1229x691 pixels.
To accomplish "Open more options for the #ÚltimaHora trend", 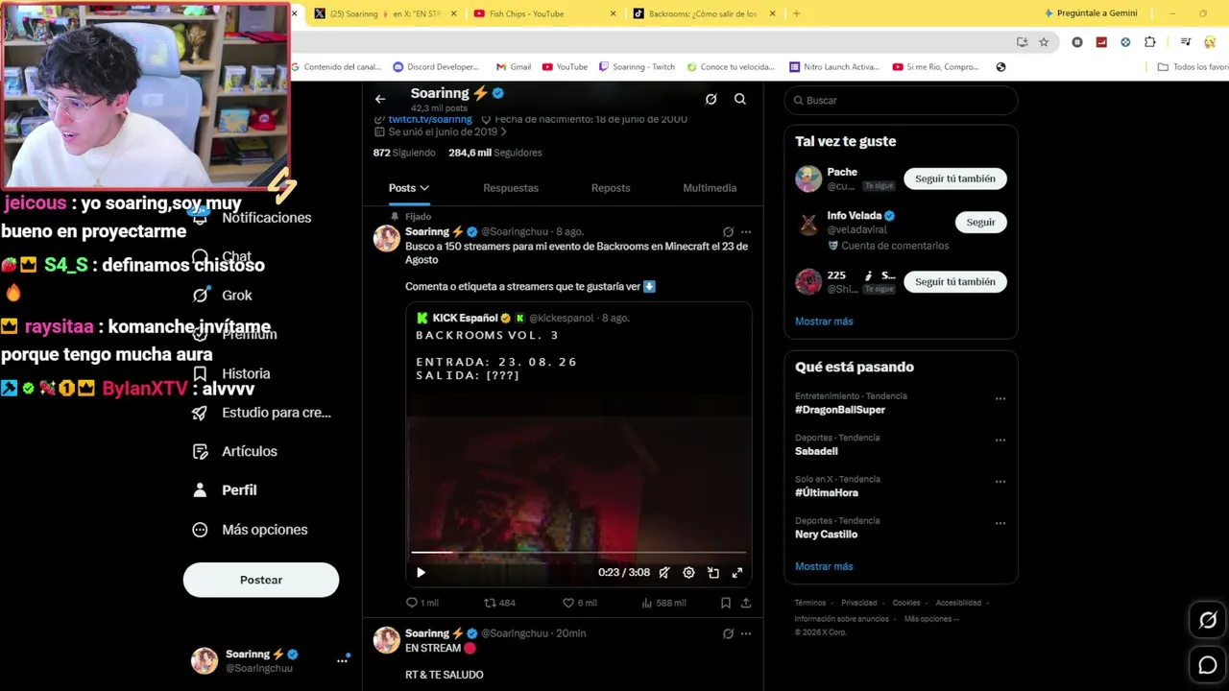I will tap(1000, 482).
